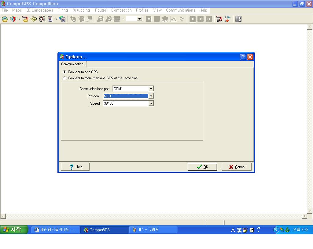Click the greyed save disk toolbar icon

149,19
